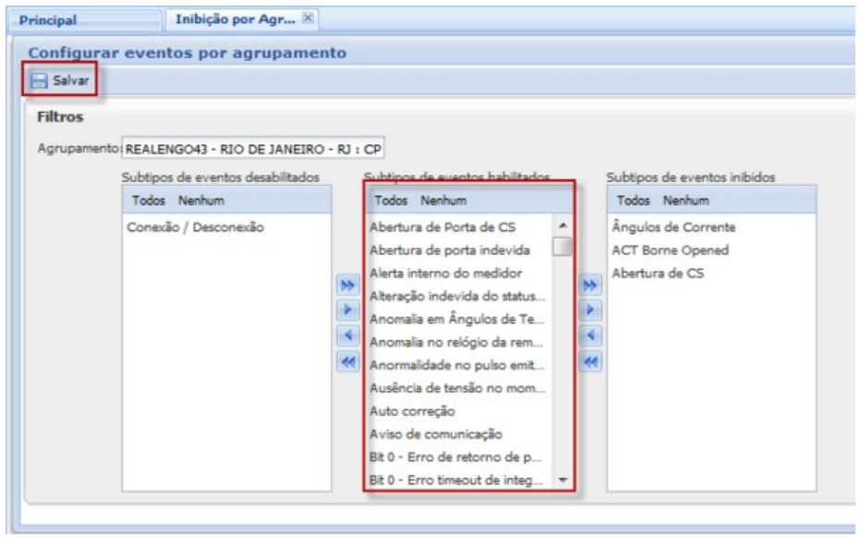Click the Agrupamento input field
Image resolution: width=860 pixels, height=538 pixels.
256,148
